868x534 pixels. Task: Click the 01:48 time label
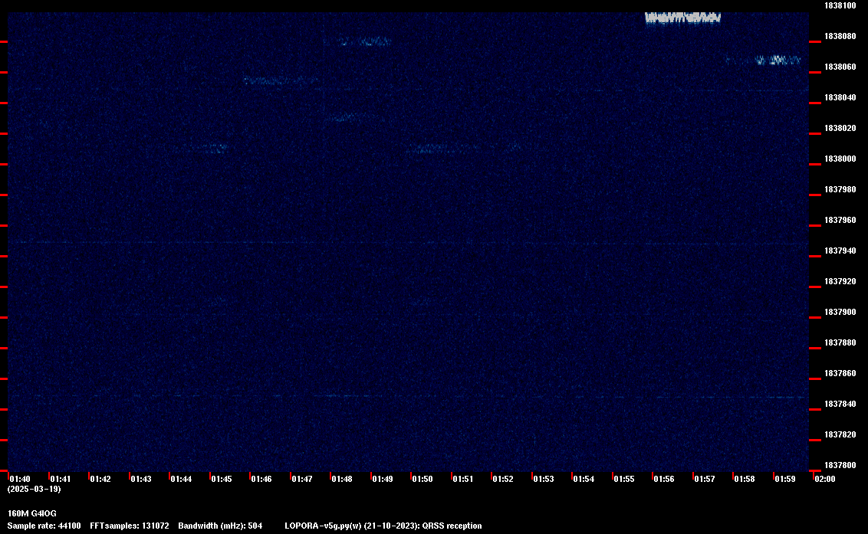(x=341, y=479)
